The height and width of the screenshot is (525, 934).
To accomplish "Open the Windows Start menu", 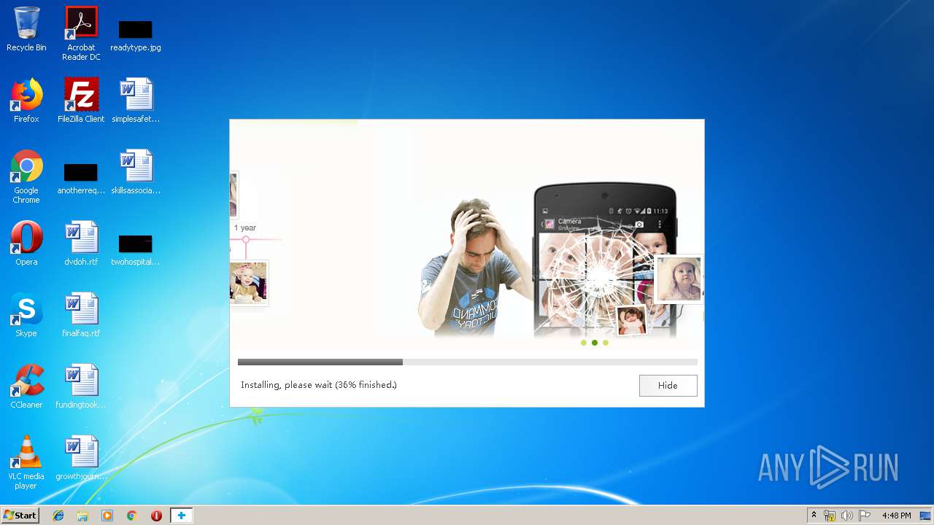I will click(x=20, y=516).
